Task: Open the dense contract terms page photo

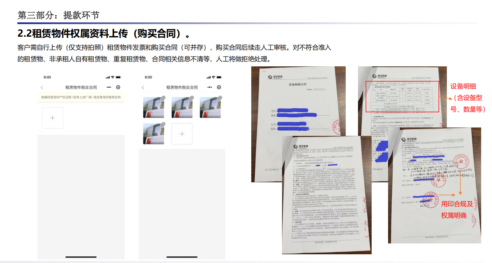Action: [x=327, y=195]
